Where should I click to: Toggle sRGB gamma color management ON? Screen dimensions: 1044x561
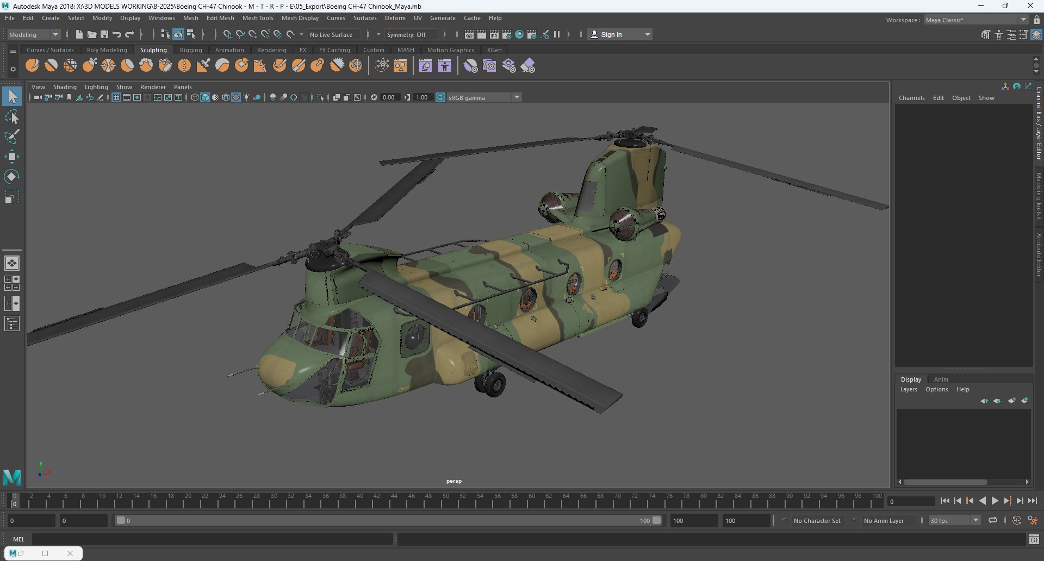point(440,97)
